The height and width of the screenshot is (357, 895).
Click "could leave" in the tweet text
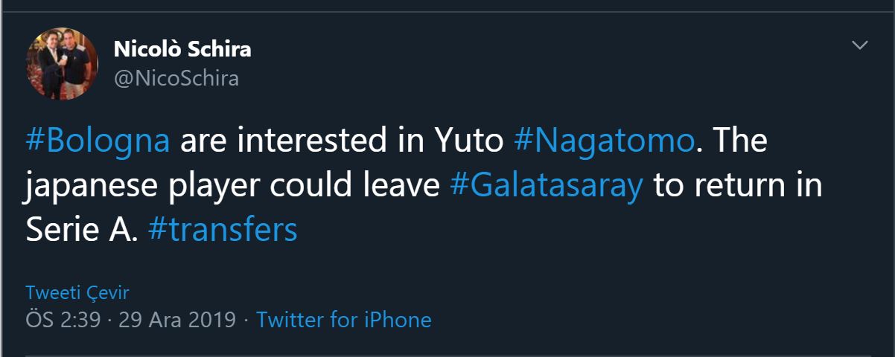(x=354, y=186)
